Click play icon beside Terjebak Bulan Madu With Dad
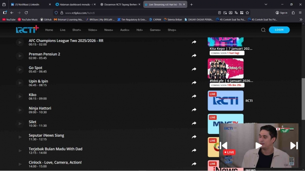305x171 pixels. tap(20, 150)
